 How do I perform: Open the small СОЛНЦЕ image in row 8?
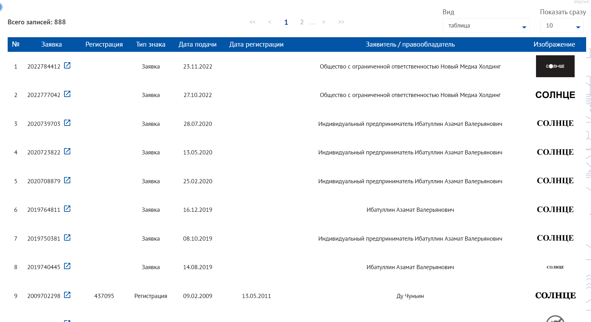click(x=555, y=267)
